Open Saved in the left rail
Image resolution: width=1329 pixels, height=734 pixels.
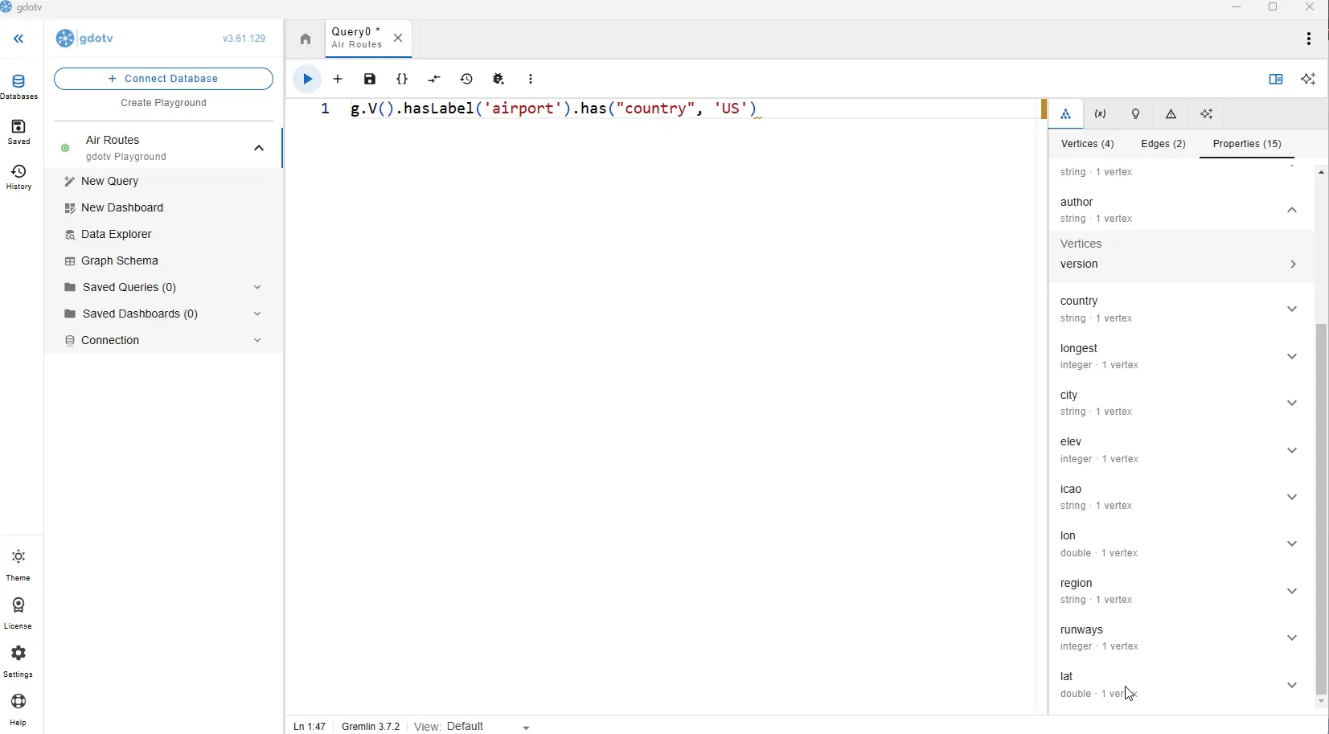[x=18, y=132]
